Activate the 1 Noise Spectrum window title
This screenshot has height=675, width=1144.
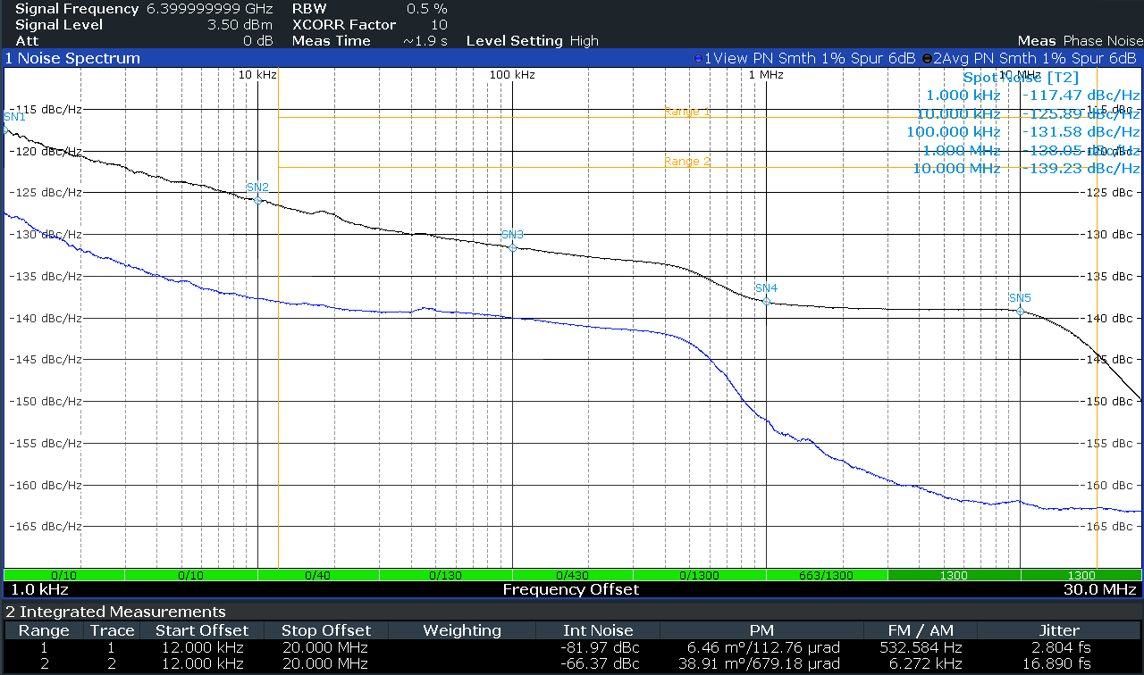[73, 58]
